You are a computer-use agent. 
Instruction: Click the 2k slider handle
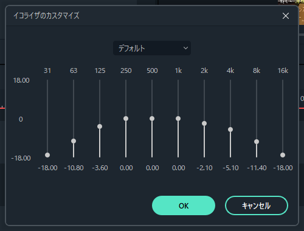pyautogui.click(x=204, y=123)
